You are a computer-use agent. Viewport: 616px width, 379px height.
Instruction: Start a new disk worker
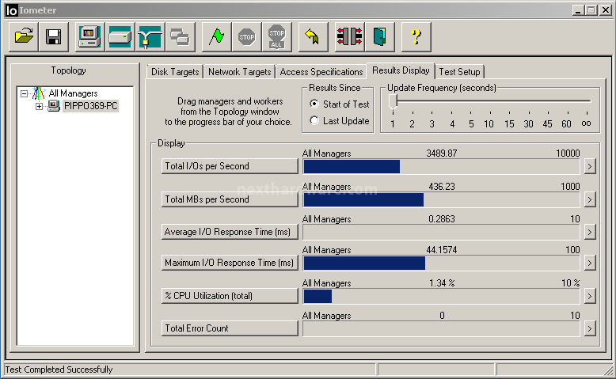click(x=120, y=37)
